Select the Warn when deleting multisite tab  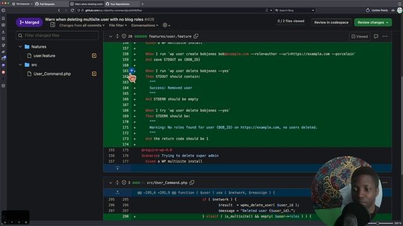pyautogui.click(x=87, y=4)
